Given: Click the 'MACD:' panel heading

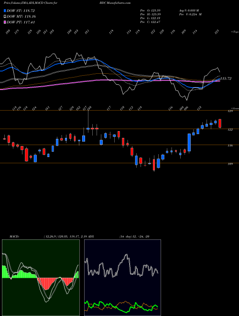Looking at the screenshot, I should click(x=14, y=237).
